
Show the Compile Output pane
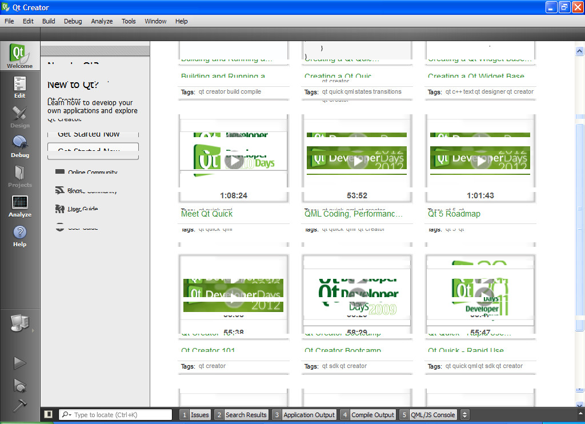[368, 415]
